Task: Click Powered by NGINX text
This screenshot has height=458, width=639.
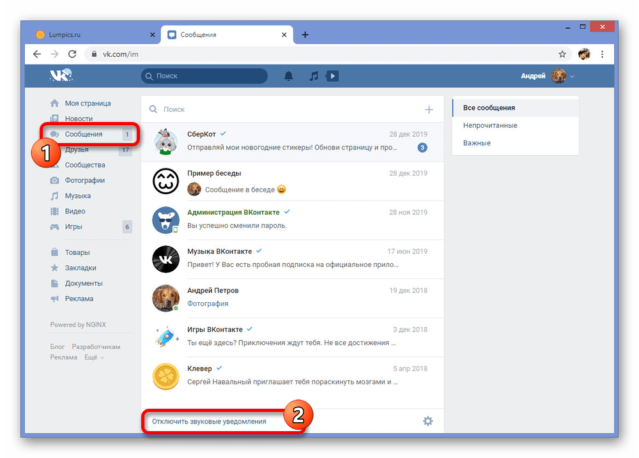Action: point(78,324)
